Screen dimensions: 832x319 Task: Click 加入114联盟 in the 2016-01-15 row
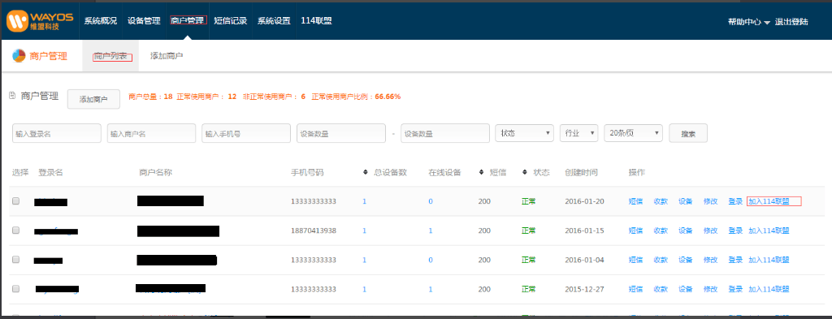click(x=769, y=231)
